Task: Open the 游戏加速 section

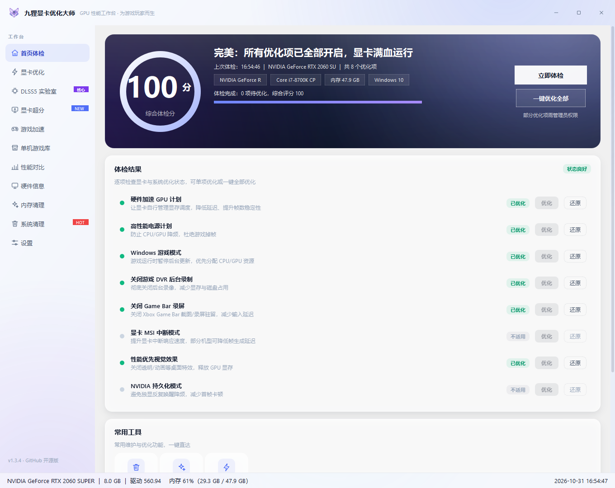Action: (47, 129)
